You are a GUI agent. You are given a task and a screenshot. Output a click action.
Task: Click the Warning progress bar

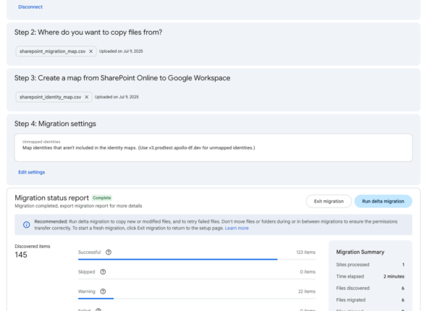click(x=197, y=299)
